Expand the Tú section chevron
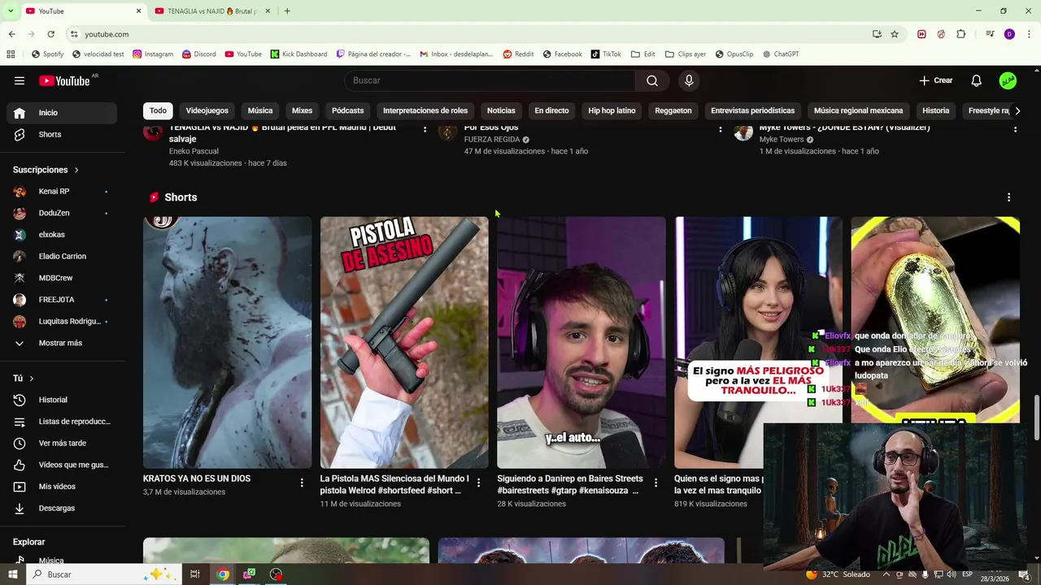1041x585 pixels. click(32, 379)
